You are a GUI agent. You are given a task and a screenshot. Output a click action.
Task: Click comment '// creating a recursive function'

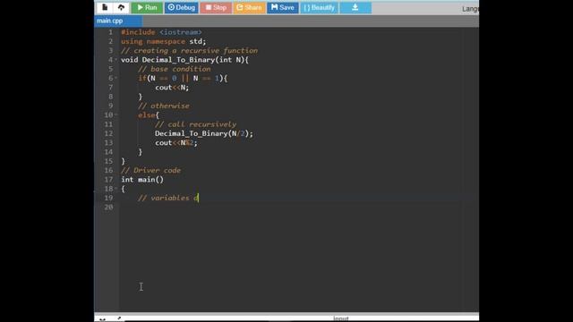(x=189, y=50)
